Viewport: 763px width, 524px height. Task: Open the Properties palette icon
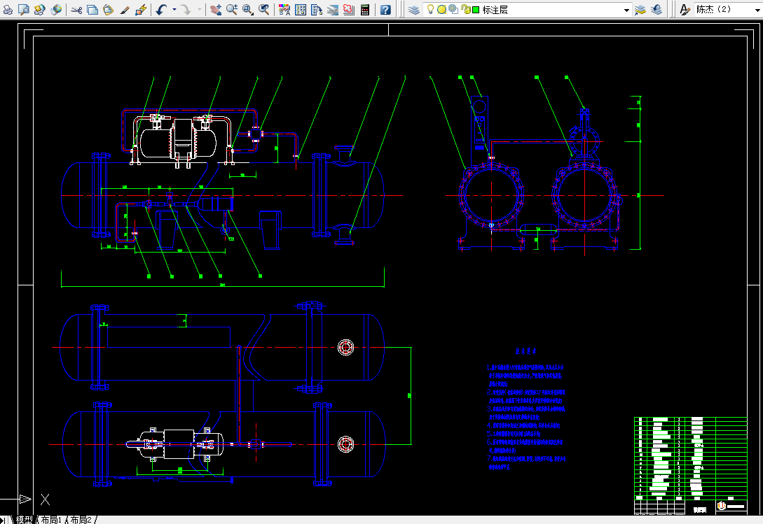(284, 9)
